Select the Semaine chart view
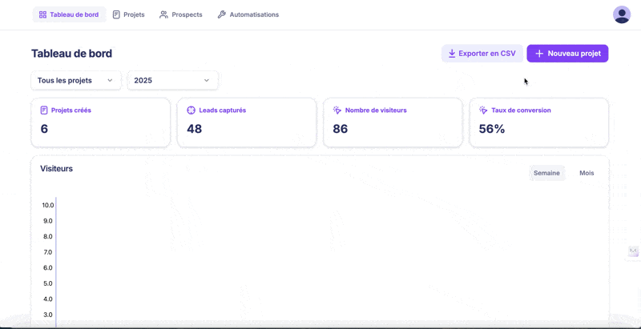The height and width of the screenshot is (329, 641). [x=546, y=173]
